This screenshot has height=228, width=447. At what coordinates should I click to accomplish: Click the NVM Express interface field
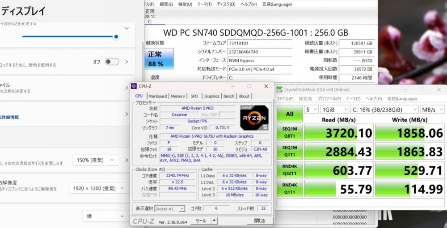(x=259, y=61)
